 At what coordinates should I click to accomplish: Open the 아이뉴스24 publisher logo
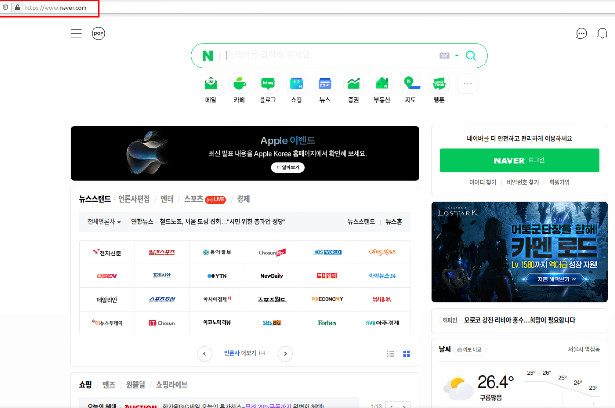click(x=382, y=276)
